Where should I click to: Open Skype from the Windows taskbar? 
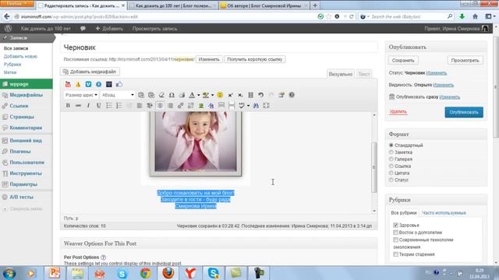coord(213,273)
